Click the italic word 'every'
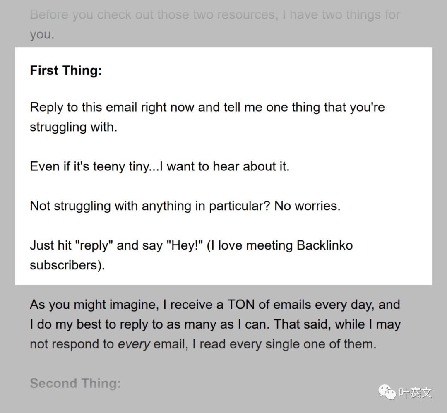The image size is (447, 413). 134,344
